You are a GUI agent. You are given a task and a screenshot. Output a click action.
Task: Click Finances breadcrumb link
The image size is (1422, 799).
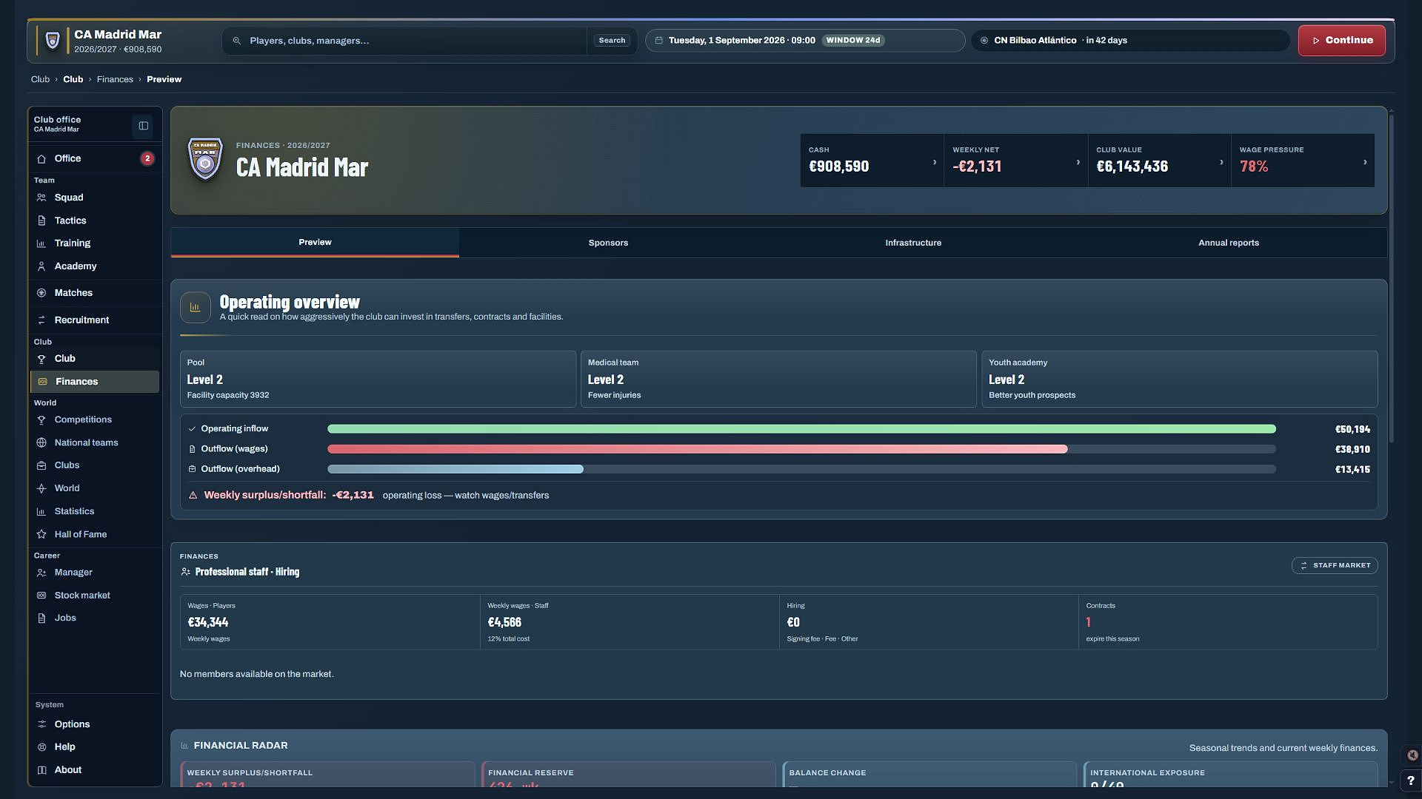115,79
